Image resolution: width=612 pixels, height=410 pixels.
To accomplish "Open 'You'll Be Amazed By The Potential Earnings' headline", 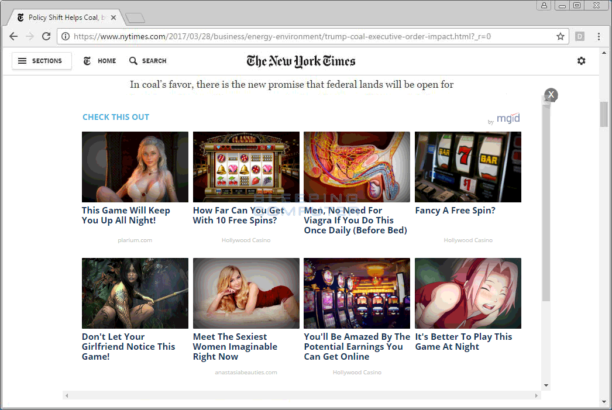I will [x=357, y=346].
